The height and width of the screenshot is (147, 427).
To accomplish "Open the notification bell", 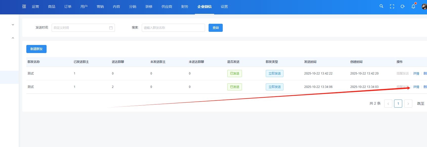I will tap(413, 7).
